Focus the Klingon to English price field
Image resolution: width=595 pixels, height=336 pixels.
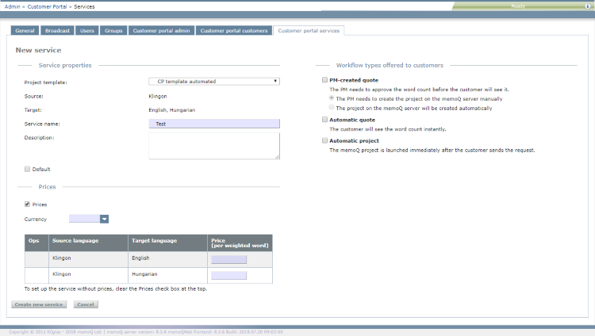(228, 259)
